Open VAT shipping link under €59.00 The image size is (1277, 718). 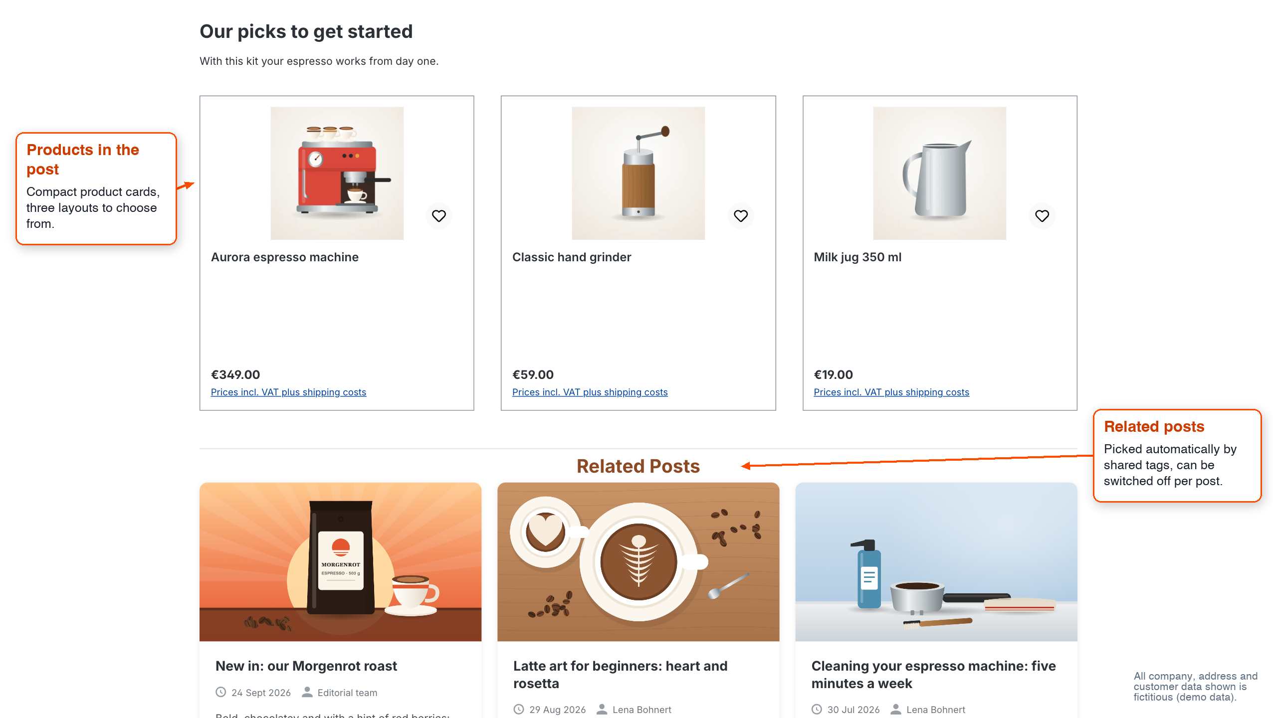click(x=590, y=392)
